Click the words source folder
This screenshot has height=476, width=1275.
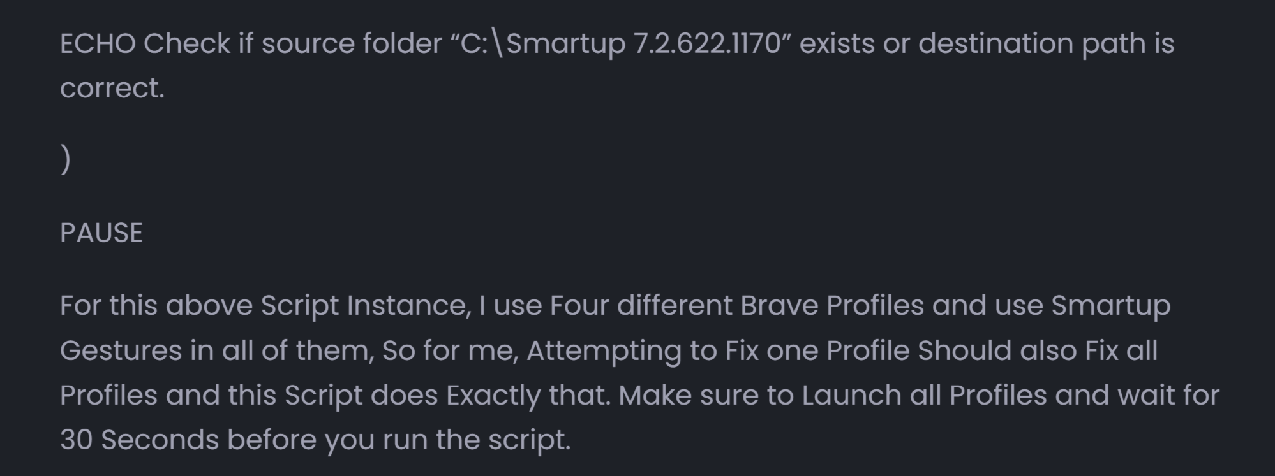pyautogui.click(x=352, y=44)
